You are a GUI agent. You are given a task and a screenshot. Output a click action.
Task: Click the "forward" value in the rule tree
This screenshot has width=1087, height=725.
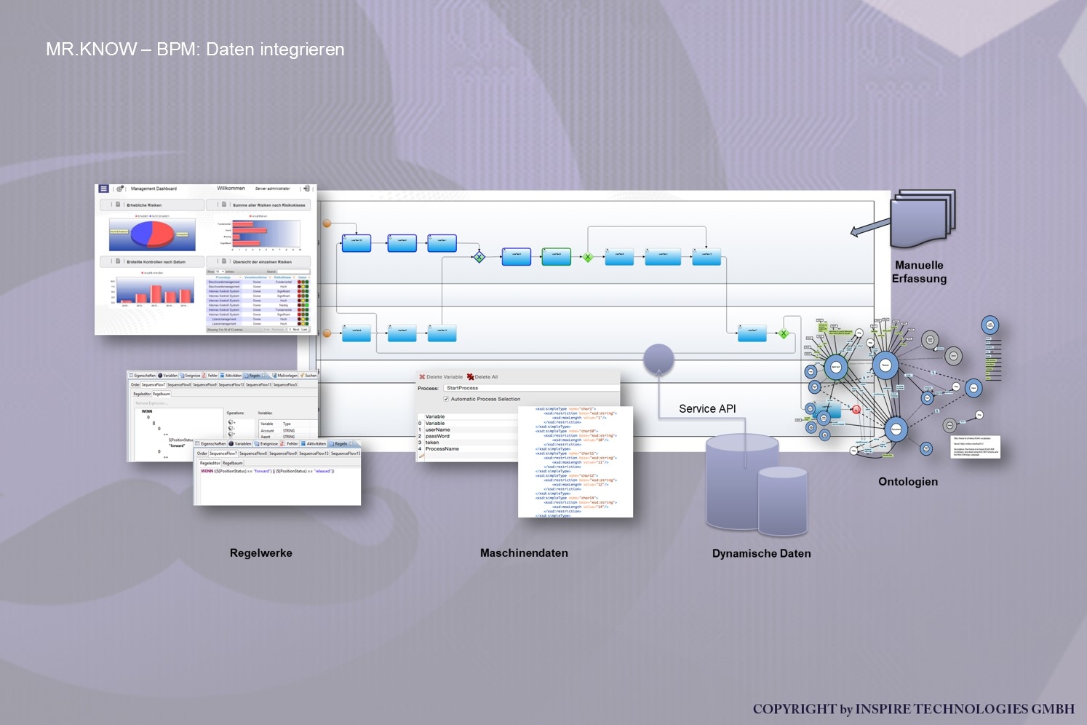177,445
